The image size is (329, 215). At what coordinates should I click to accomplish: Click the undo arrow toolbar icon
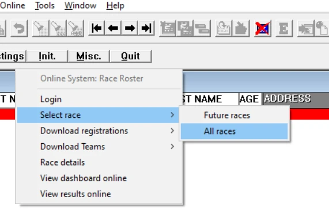19,28
